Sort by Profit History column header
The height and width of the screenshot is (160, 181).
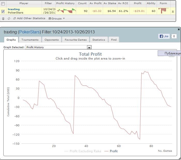click(x=65, y=3)
